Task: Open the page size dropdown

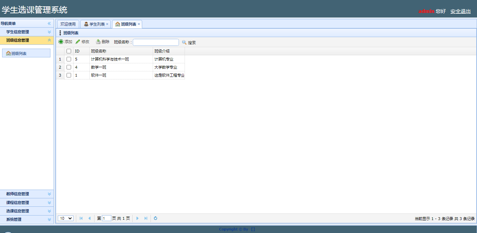Action: (x=65, y=218)
